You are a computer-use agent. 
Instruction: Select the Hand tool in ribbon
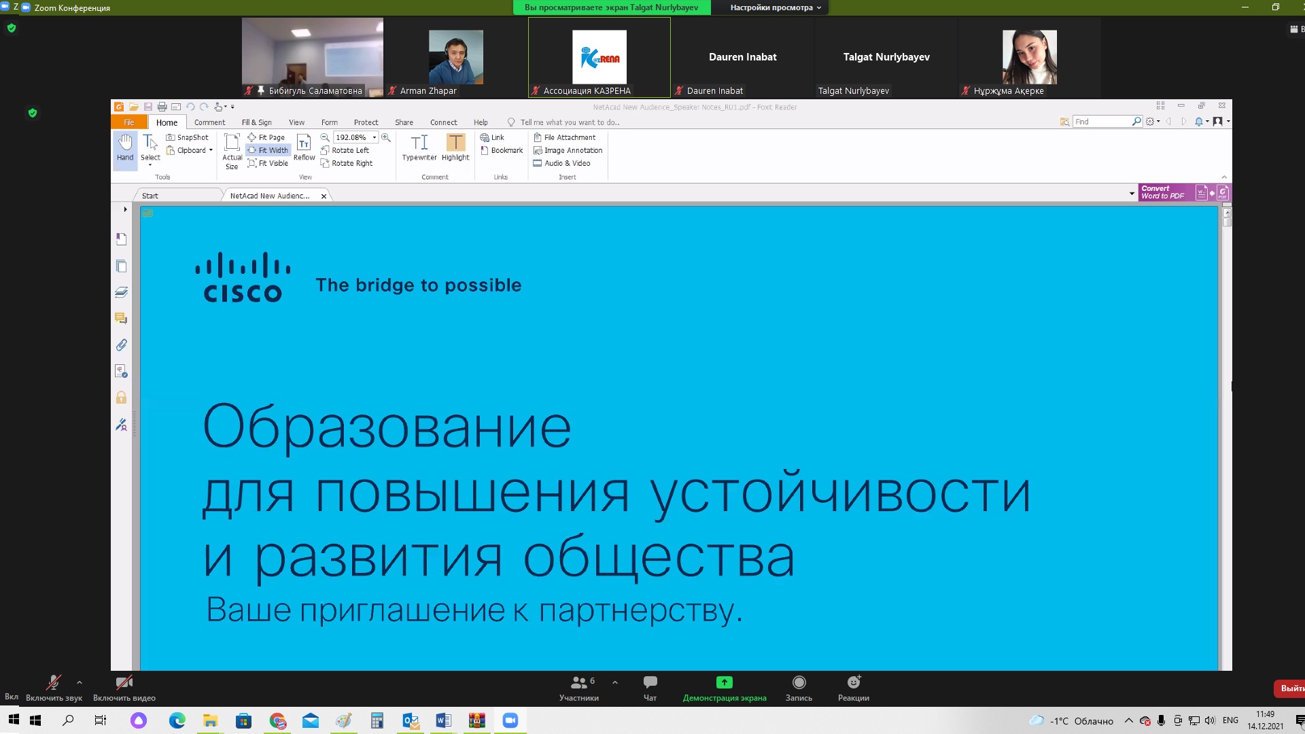click(x=125, y=147)
